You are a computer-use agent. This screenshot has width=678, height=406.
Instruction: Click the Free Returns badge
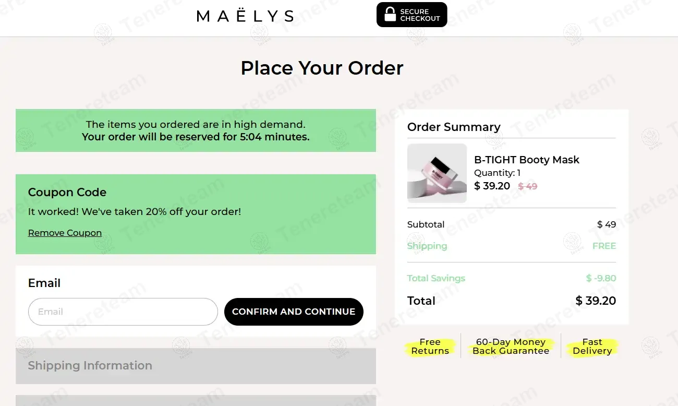430,346
